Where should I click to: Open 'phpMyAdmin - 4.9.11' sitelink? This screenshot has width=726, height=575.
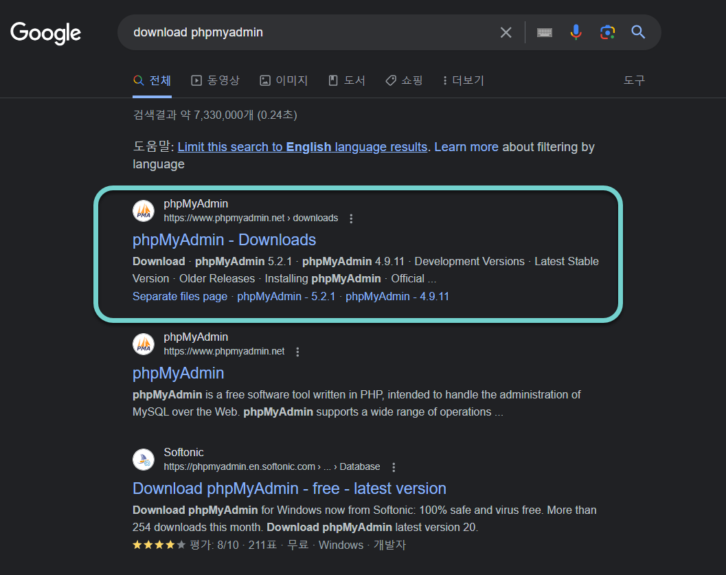397,296
